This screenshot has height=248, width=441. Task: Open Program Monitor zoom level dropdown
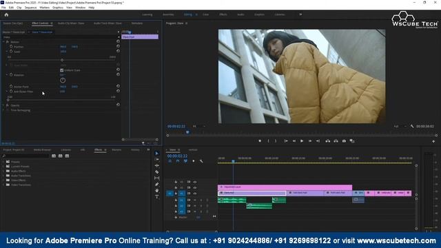tap(198, 126)
